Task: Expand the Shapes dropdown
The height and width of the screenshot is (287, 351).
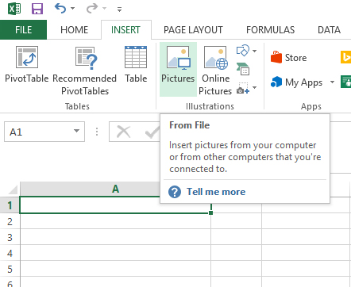Action: 254,51
